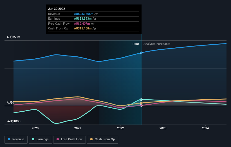
Task: Click the -AU$100m y-axis label
Action: point(14,121)
